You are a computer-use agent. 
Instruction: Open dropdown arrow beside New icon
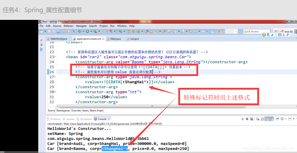tap(46, 31)
